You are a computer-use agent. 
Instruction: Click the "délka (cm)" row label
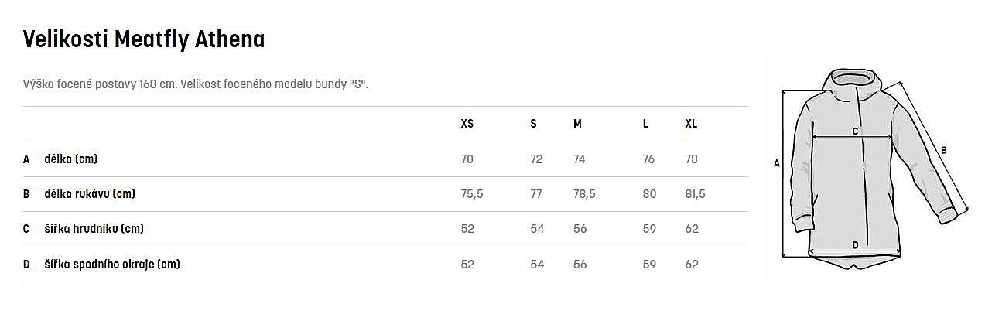(x=71, y=159)
